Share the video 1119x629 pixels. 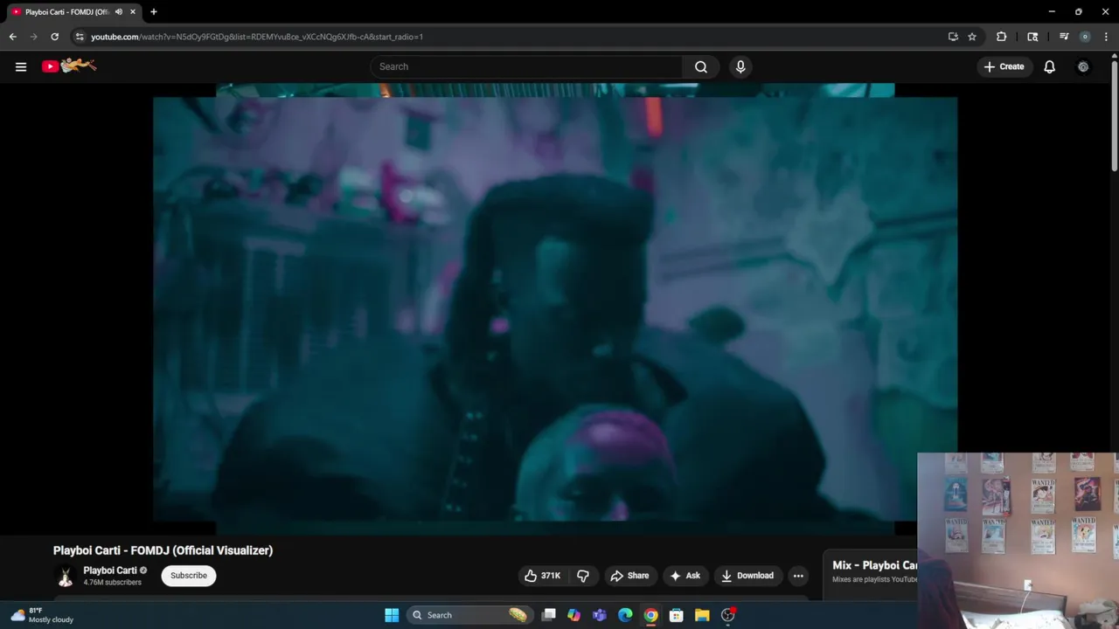[629, 576]
